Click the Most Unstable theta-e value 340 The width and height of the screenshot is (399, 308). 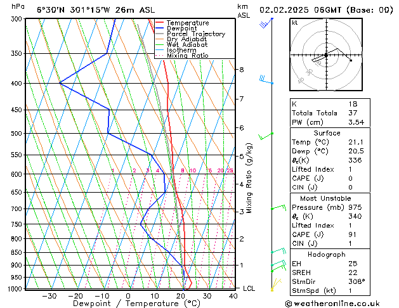(355, 216)
